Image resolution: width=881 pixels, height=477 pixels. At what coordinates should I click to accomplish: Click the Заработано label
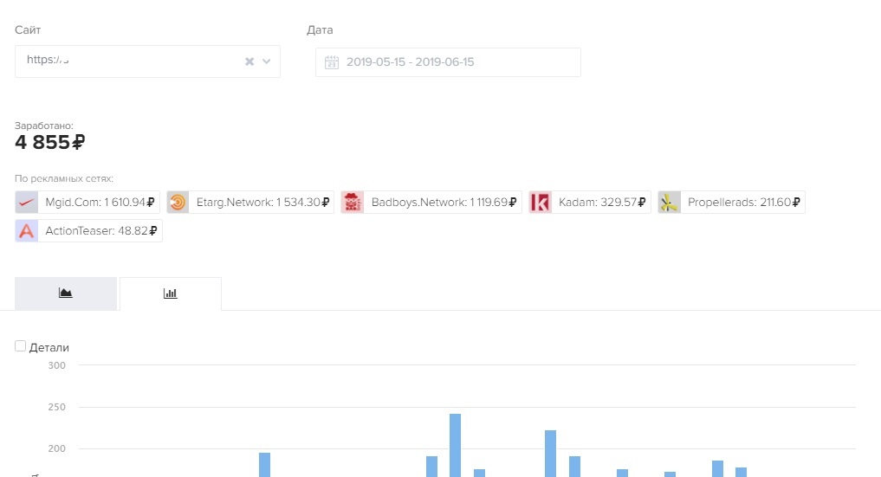[44, 126]
